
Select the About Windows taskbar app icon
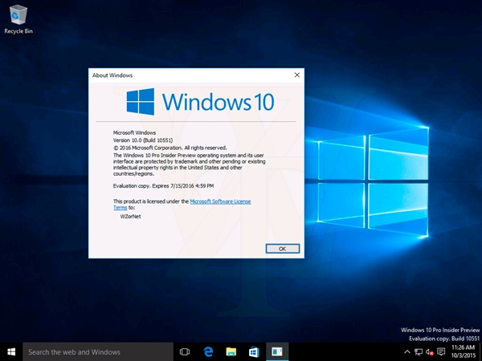pyautogui.click(x=277, y=351)
